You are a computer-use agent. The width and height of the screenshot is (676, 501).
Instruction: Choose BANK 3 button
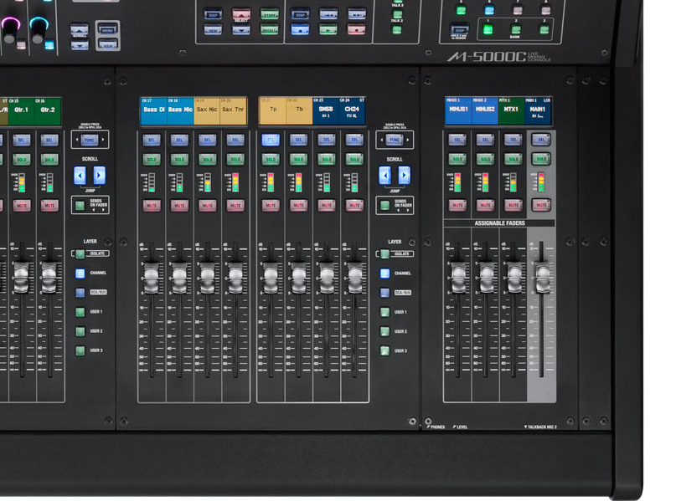tap(544, 29)
